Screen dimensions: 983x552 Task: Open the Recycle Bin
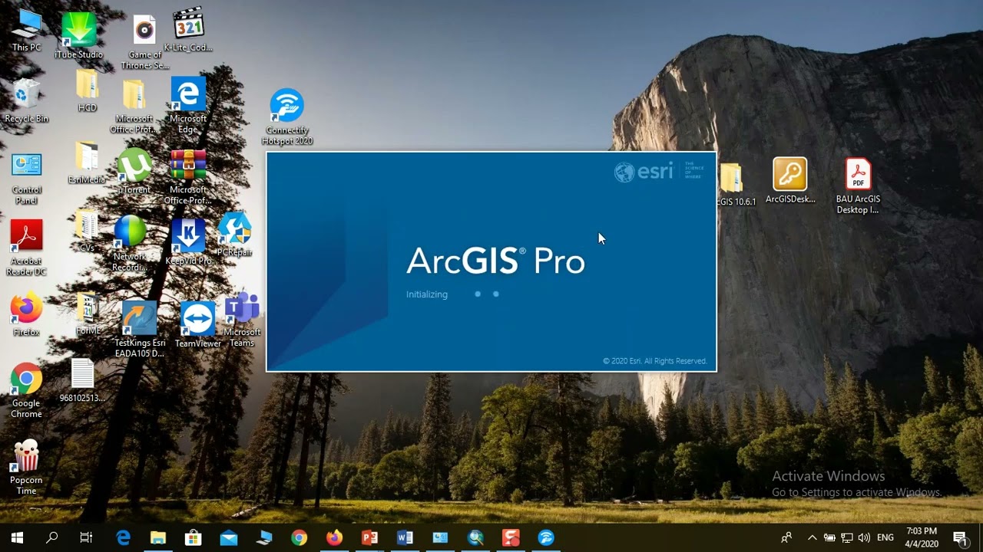[26, 101]
